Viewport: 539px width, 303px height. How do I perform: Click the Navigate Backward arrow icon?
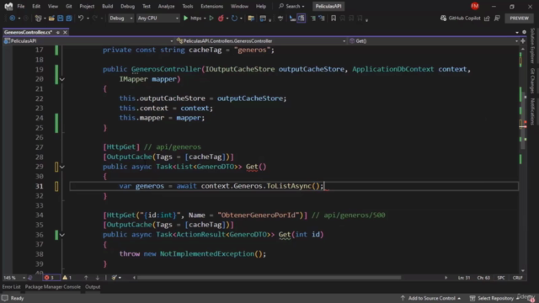coord(13,19)
